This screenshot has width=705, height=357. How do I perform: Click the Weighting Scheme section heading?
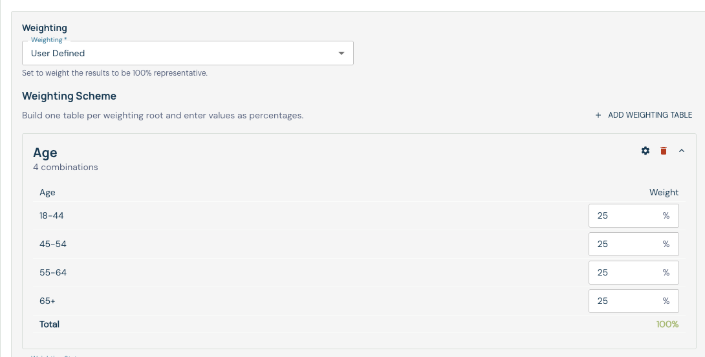coord(69,96)
